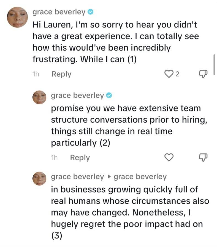Viewport: 217px width, 247px height.
Task: Open replied-to grace beverley name after arrow
Action: tap(140, 177)
